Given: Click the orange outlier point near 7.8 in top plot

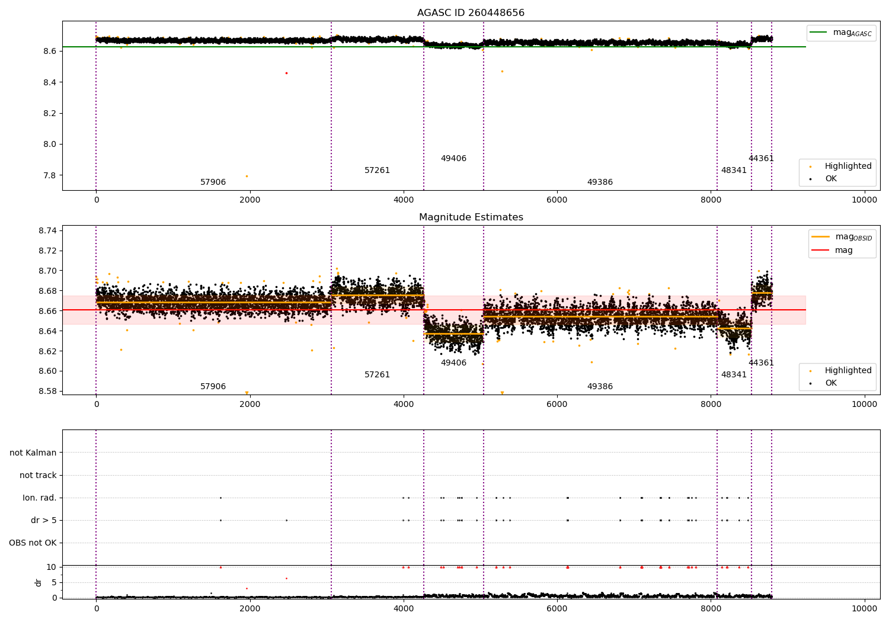Looking at the screenshot, I should coord(247,177).
